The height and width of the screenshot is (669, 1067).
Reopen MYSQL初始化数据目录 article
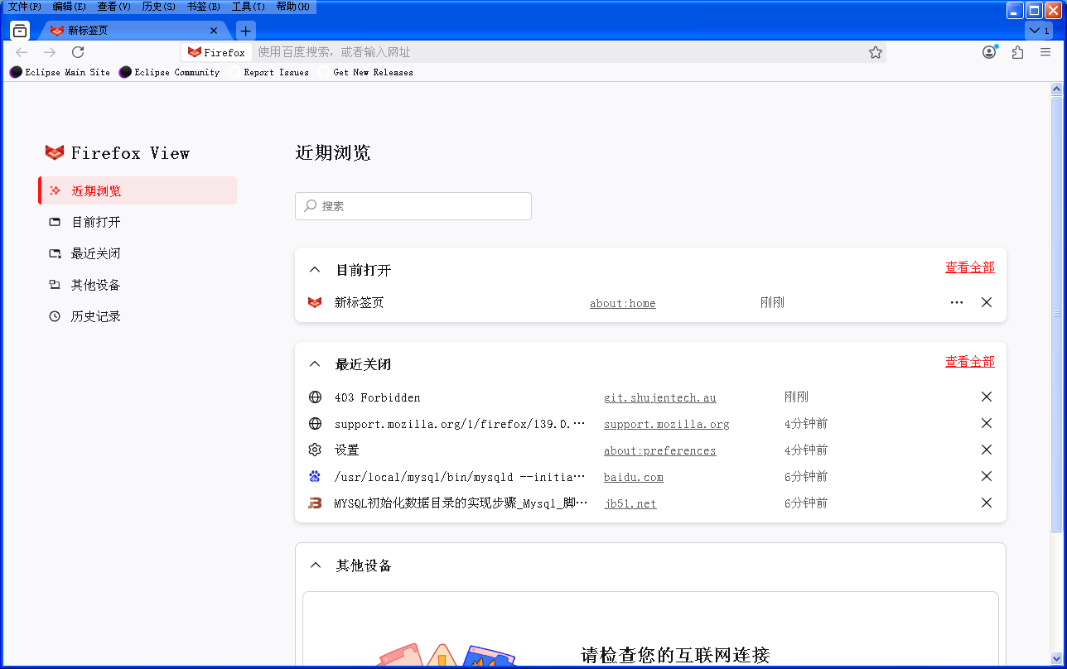point(461,503)
